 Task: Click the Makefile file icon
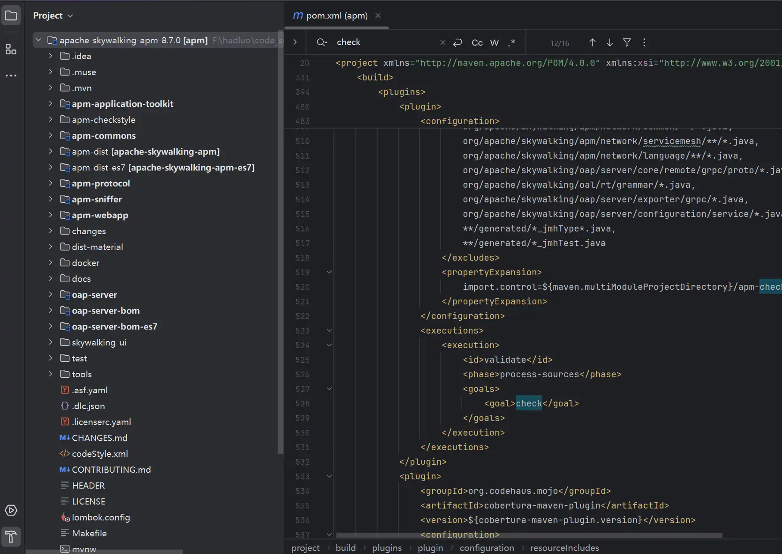65,533
